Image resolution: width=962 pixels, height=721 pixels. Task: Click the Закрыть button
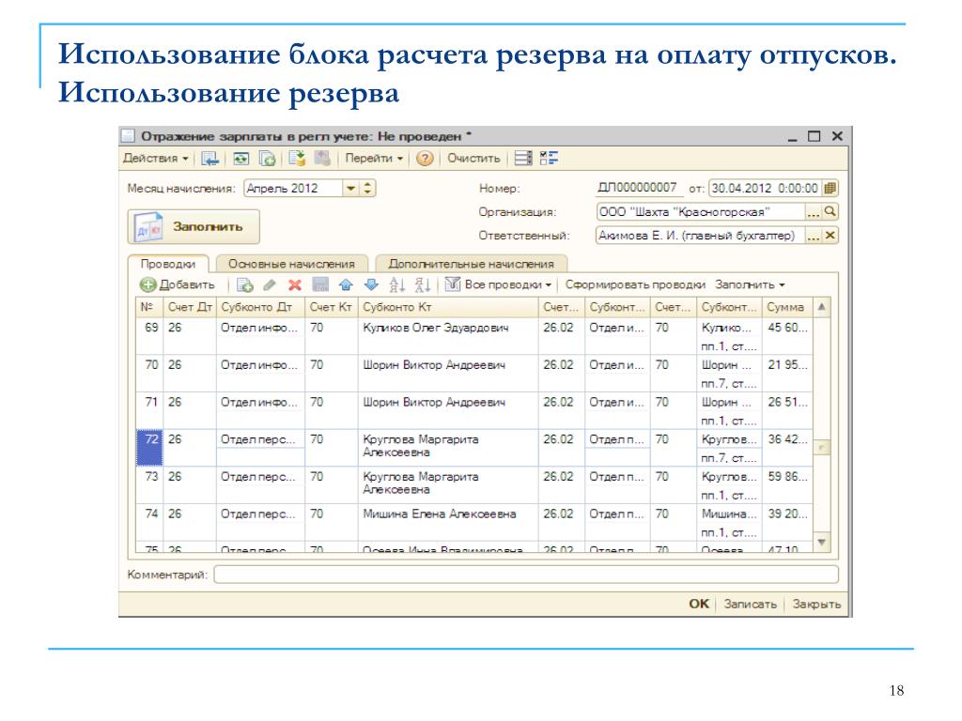tap(816, 604)
